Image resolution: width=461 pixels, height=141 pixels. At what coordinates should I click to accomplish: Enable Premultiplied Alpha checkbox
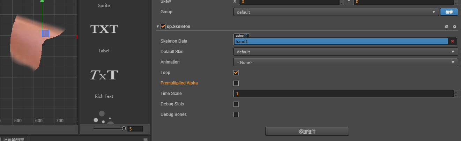point(236,83)
